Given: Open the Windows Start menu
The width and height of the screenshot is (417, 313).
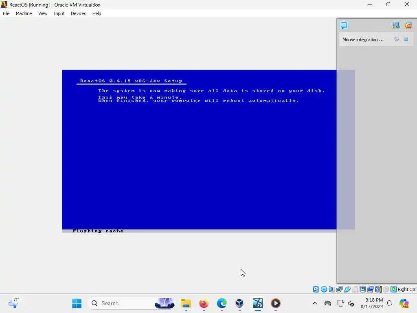Looking at the screenshot, I should pyautogui.click(x=77, y=303).
